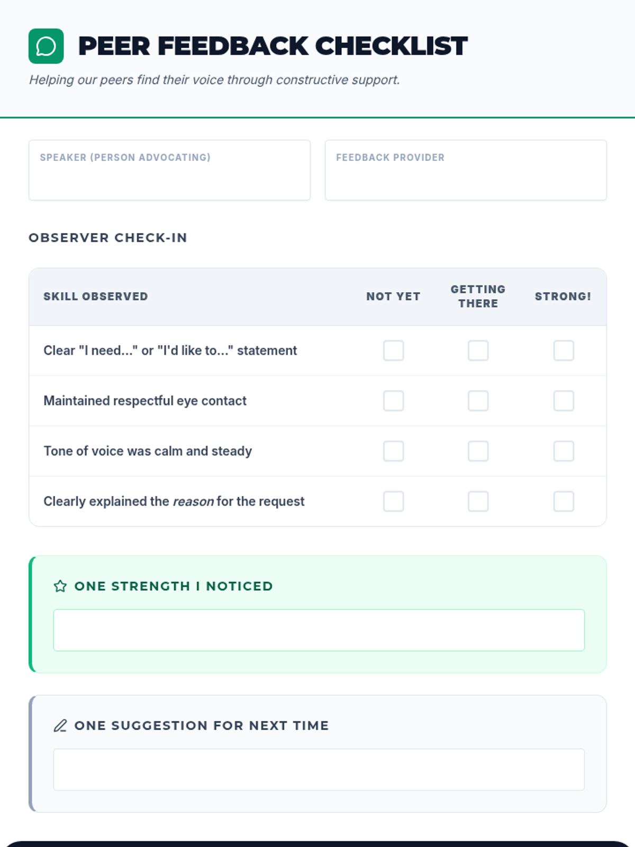635x847 pixels.
Task: Click the green speech bubble logo icon
Action: click(46, 46)
